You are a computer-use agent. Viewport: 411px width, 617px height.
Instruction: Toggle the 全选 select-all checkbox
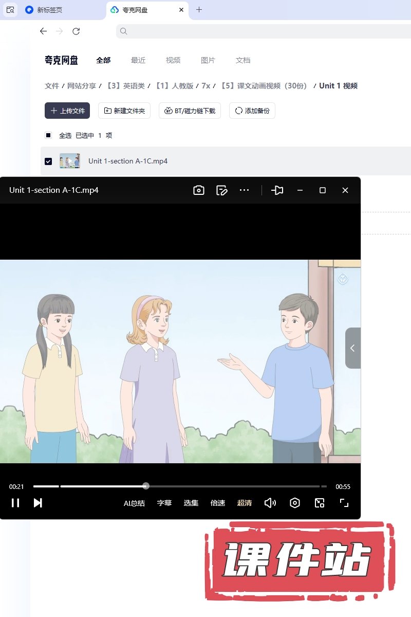click(x=48, y=136)
